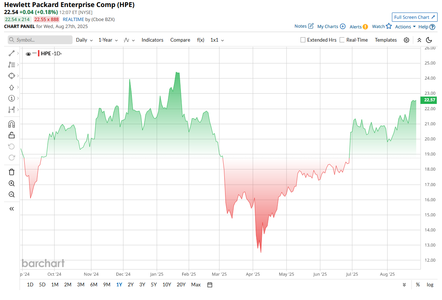Select the trend line drawing tool

tap(11, 53)
